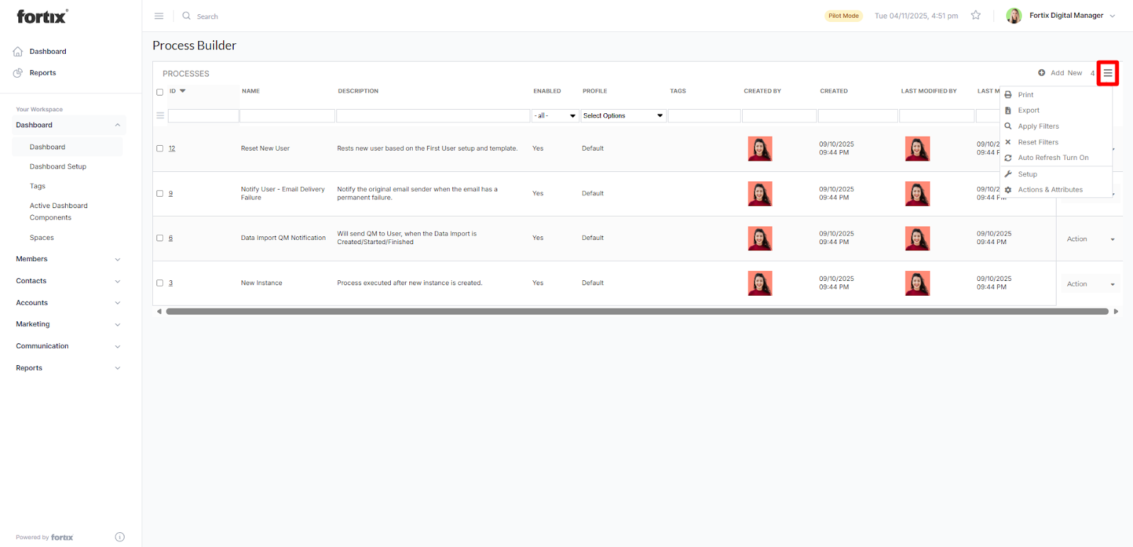Open the Enabled filter dropdown
This screenshot has width=1133, height=547.
pyautogui.click(x=555, y=116)
